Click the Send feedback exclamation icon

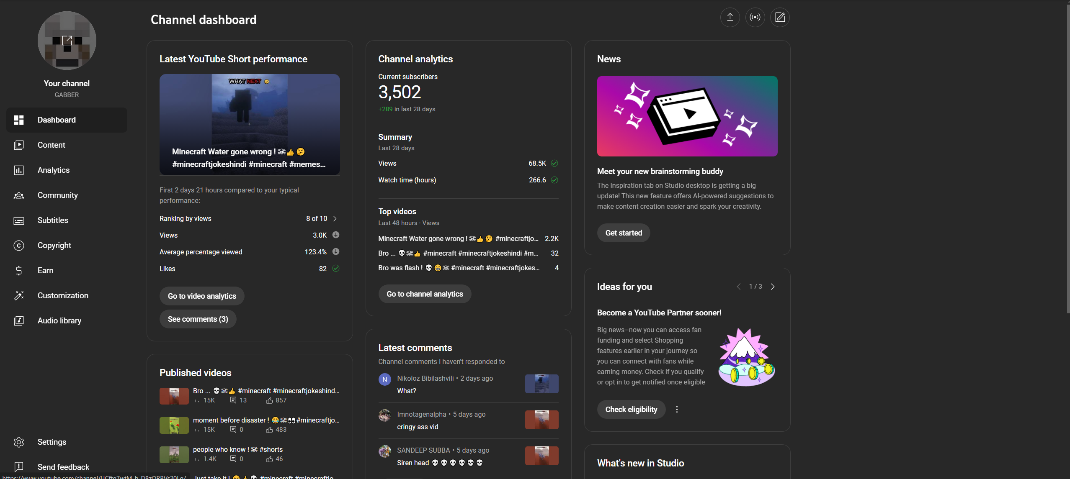point(19,467)
